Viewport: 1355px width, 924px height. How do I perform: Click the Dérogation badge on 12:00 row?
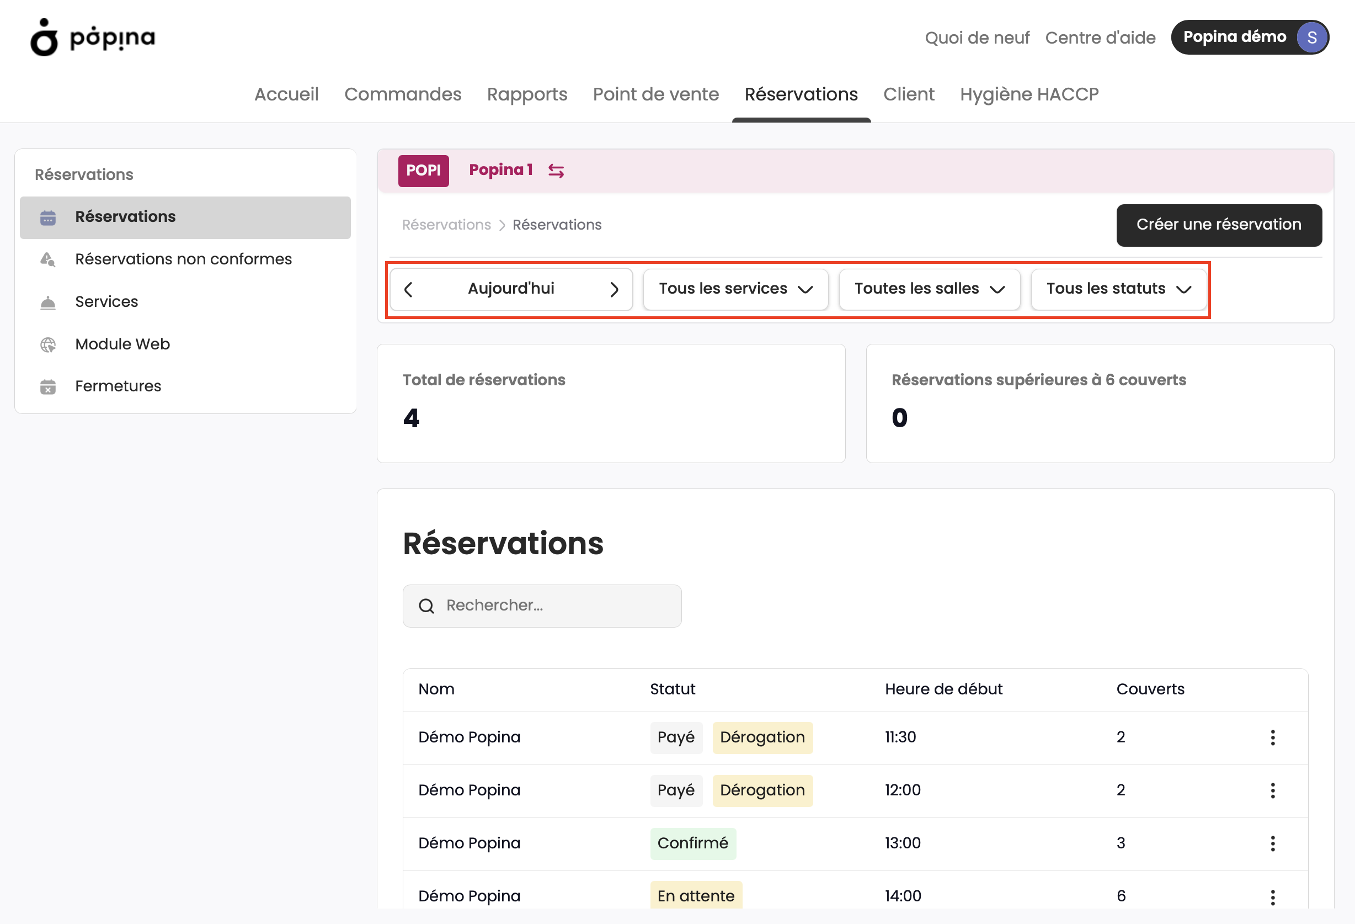pos(762,791)
